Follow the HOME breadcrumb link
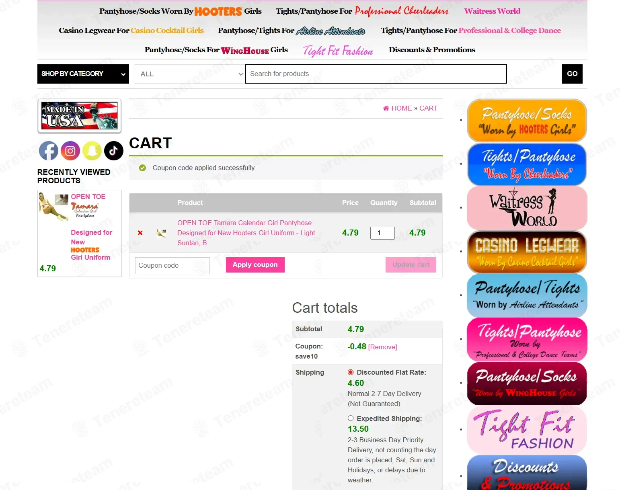Screen dimensions: 620x490 pyautogui.click(x=402, y=108)
